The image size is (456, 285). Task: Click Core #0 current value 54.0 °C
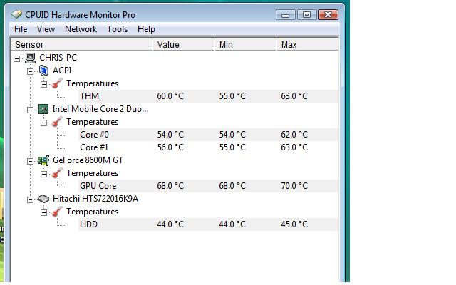point(170,135)
